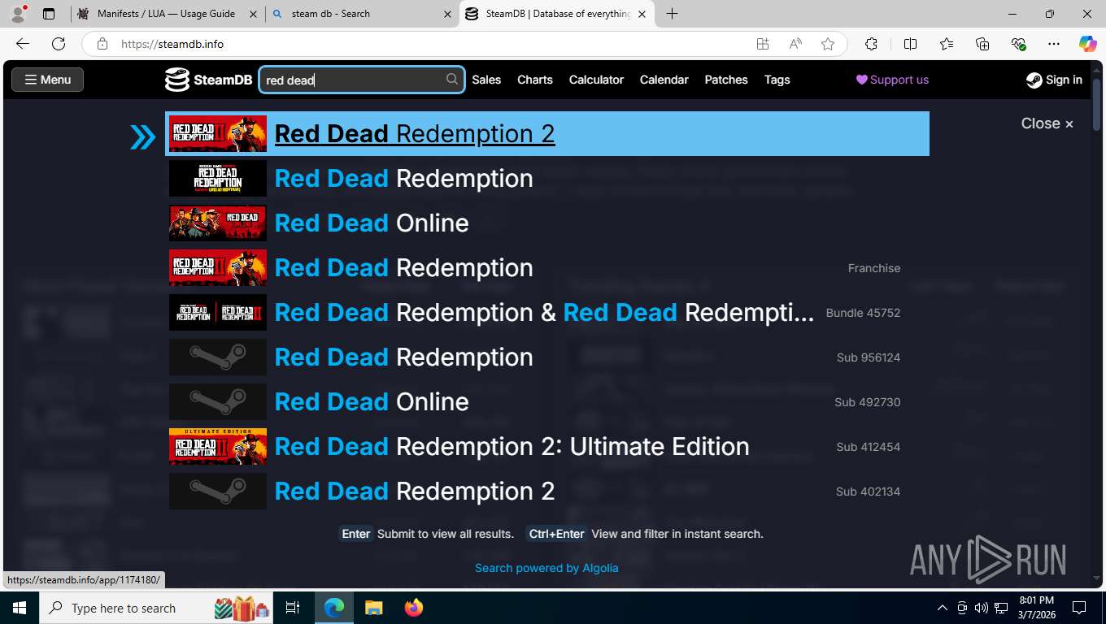Open a new browser tab
Viewport: 1106px width, 624px height.
pyautogui.click(x=673, y=14)
